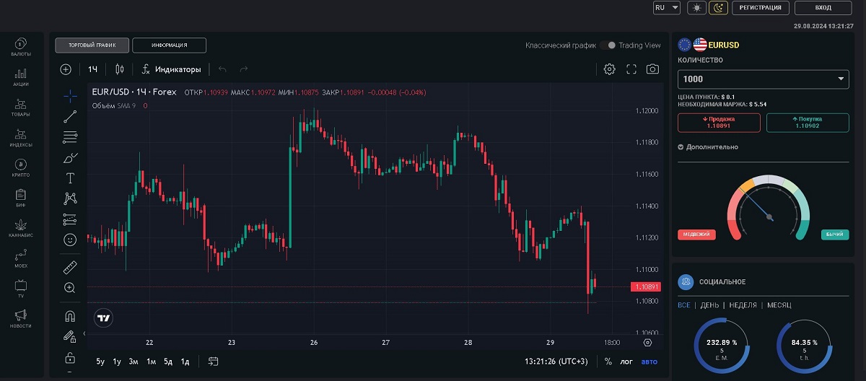Select the Неделя social tab
The image size is (866, 381).
[x=743, y=305]
